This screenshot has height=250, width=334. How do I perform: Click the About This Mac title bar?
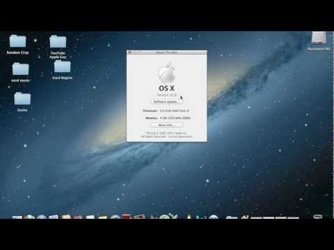(167, 53)
